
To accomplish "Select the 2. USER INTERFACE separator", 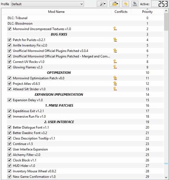I will pos(85,122).
